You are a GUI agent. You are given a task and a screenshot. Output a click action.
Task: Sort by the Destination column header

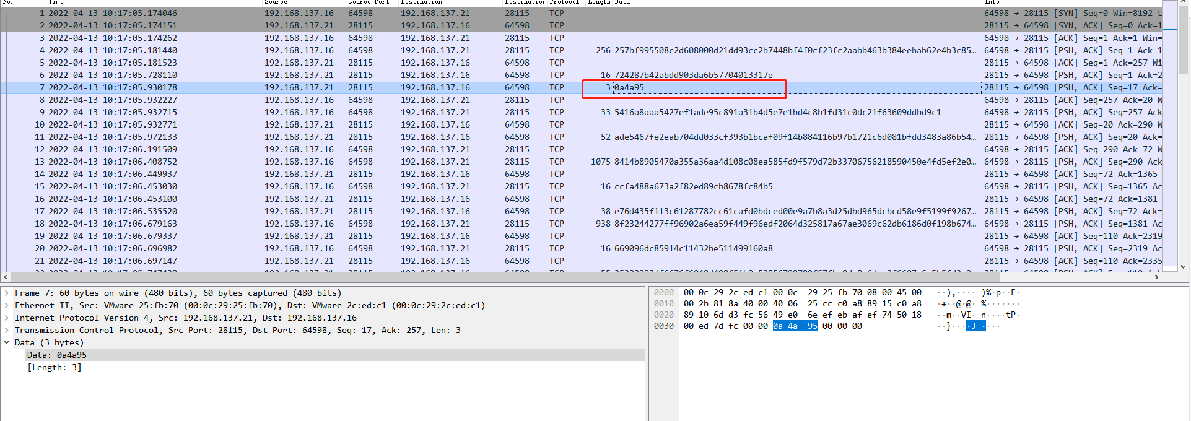click(451, 2)
